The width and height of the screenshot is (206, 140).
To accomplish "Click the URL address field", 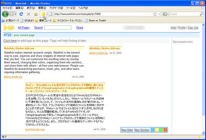I will click(104, 14).
